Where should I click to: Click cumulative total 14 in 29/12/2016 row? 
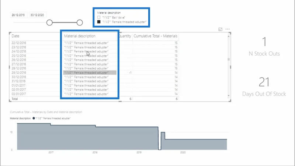(x=176, y=73)
